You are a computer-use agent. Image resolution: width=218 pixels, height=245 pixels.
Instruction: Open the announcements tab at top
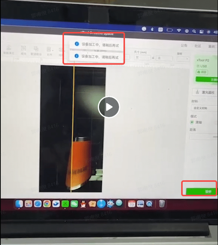click(184, 45)
